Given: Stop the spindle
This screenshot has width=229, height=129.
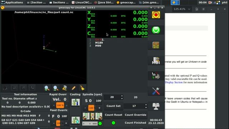Looking at the screenshot, I should point(92,116).
